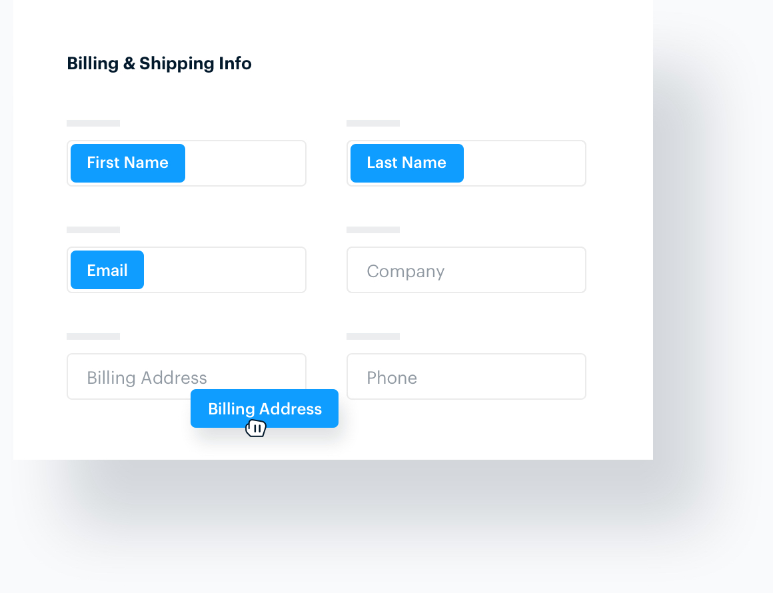The height and width of the screenshot is (593, 773).
Task: Select the dragged Billing Address tag
Action: 264,408
